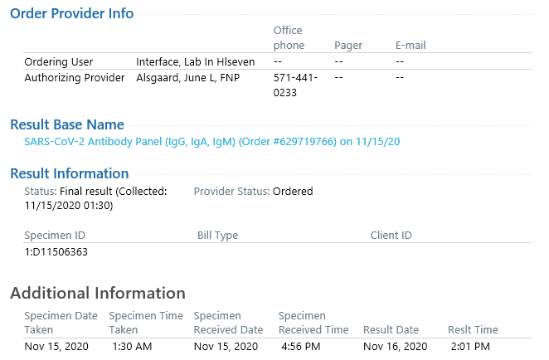The image size is (549, 360).
Task: Select the Ordering User row label
Action: click(59, 61)
